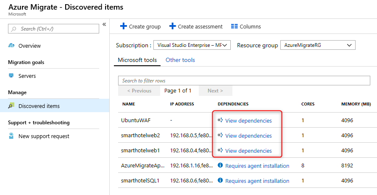
Task: View dependencies for smarthotelweb1
Action: point(248,151)
